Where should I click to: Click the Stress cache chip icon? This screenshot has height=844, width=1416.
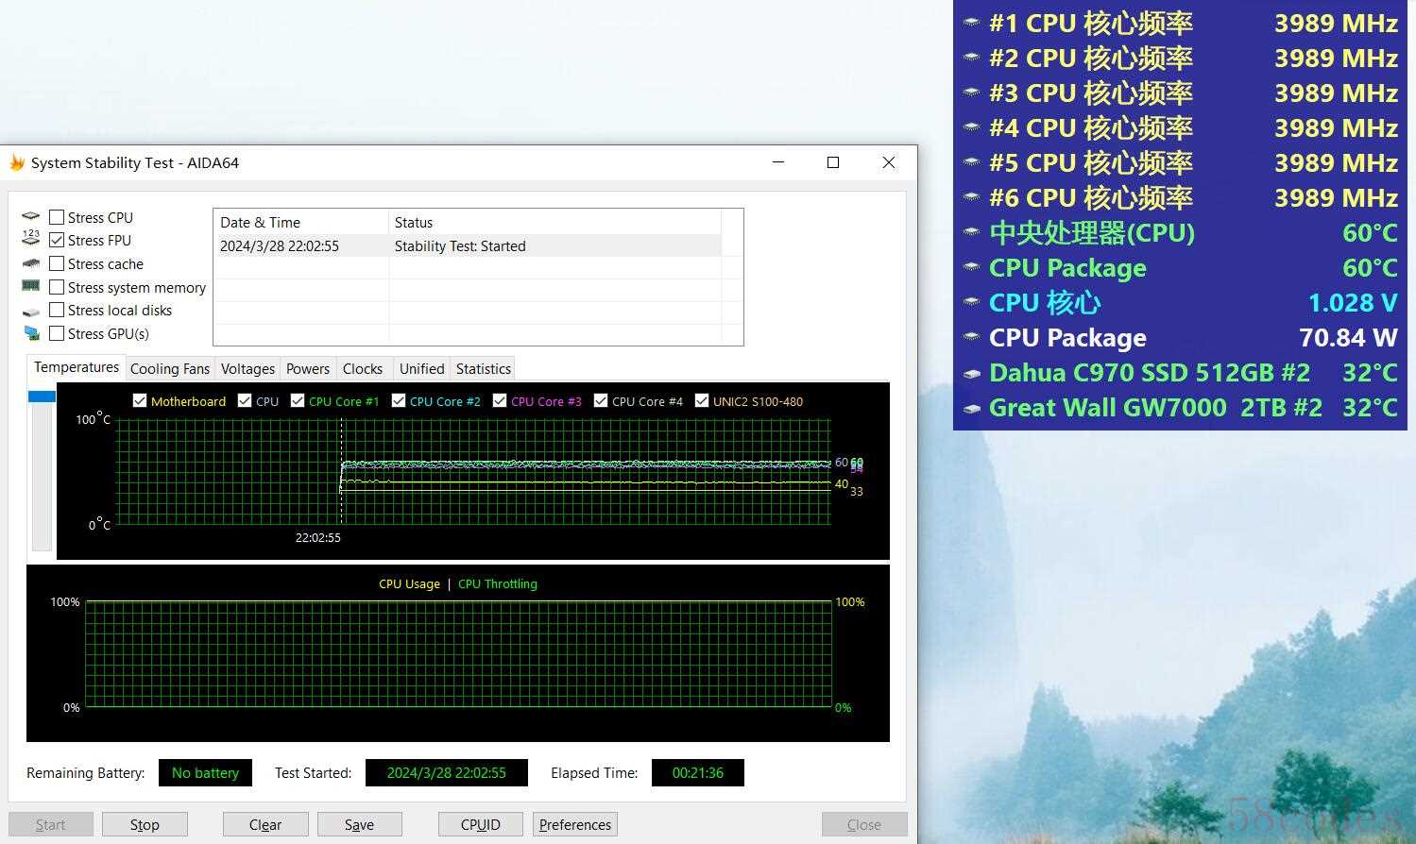[x=31, y=263]
